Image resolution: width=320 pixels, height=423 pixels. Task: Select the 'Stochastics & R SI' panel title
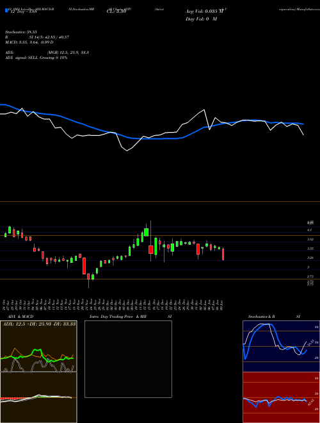[x=274, y=317]
